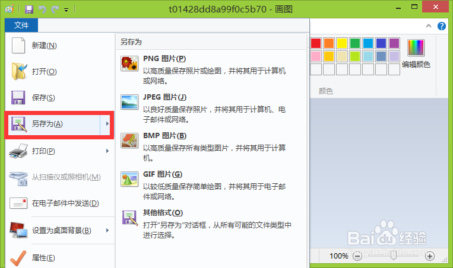Choose 打开(O) from the file menu
453x268 pixels.
60,72
